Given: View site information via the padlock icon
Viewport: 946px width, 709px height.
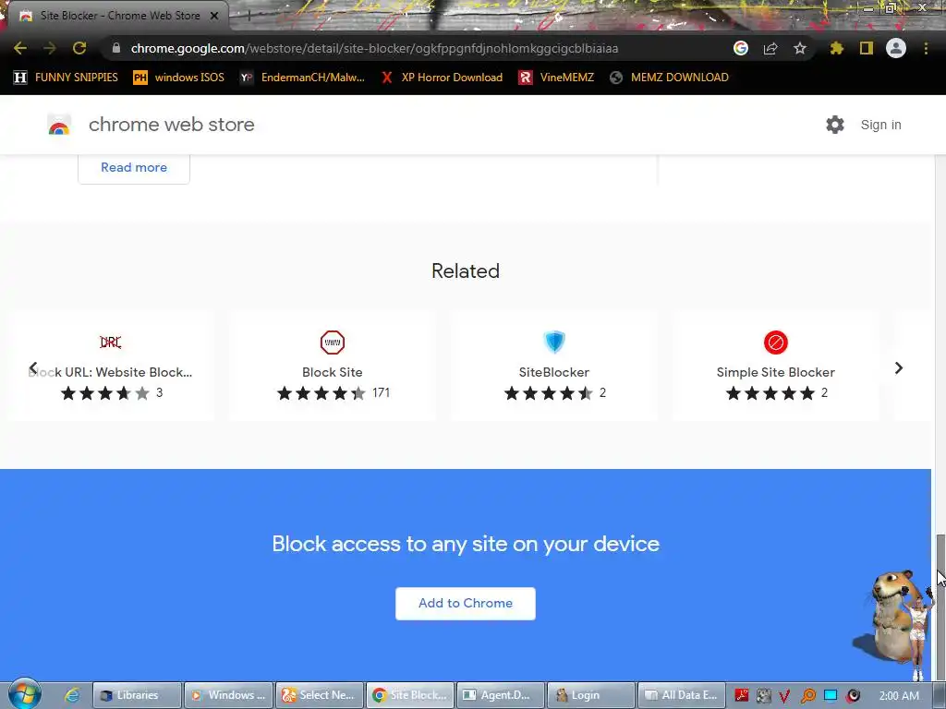Looking at the screenshot, I should (116, 48).
